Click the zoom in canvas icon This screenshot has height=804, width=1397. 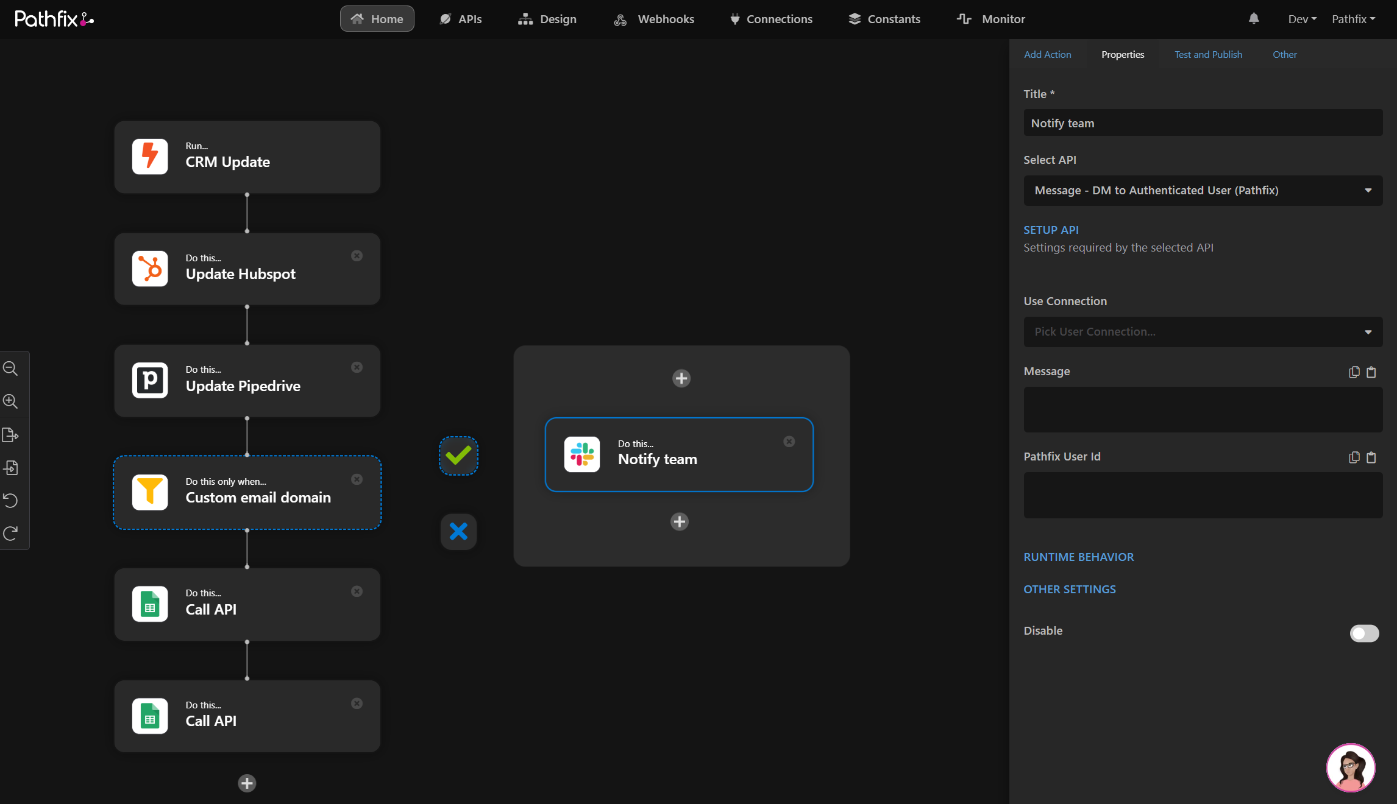[10, 401]
